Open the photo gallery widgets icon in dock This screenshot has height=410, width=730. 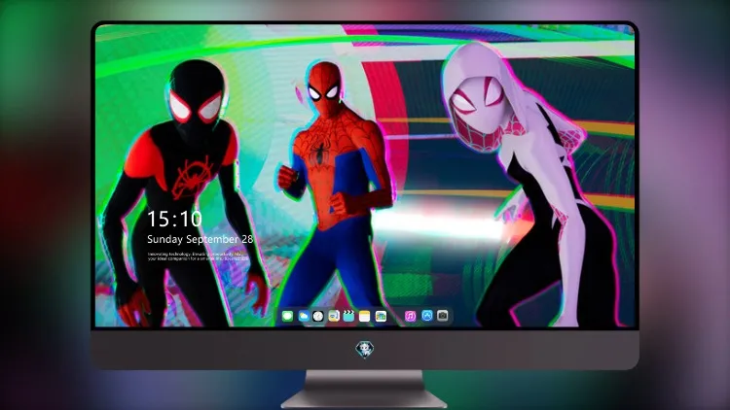(381, 316)
